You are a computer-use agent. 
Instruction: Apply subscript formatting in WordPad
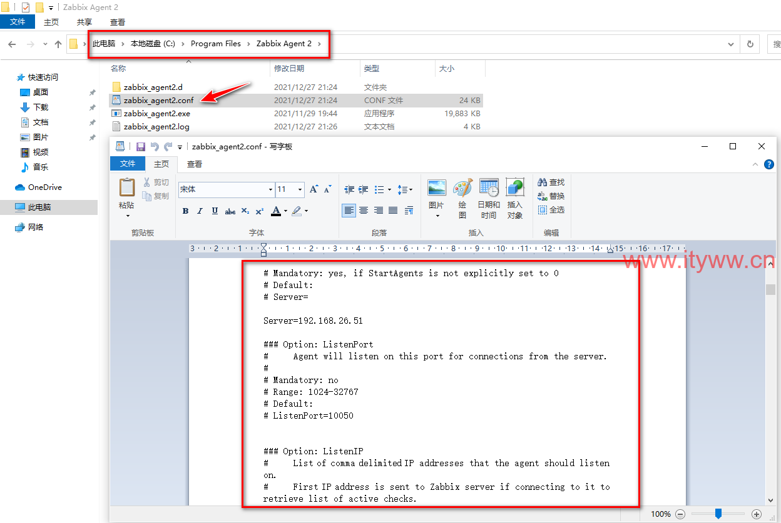click(x=245, y=211)
